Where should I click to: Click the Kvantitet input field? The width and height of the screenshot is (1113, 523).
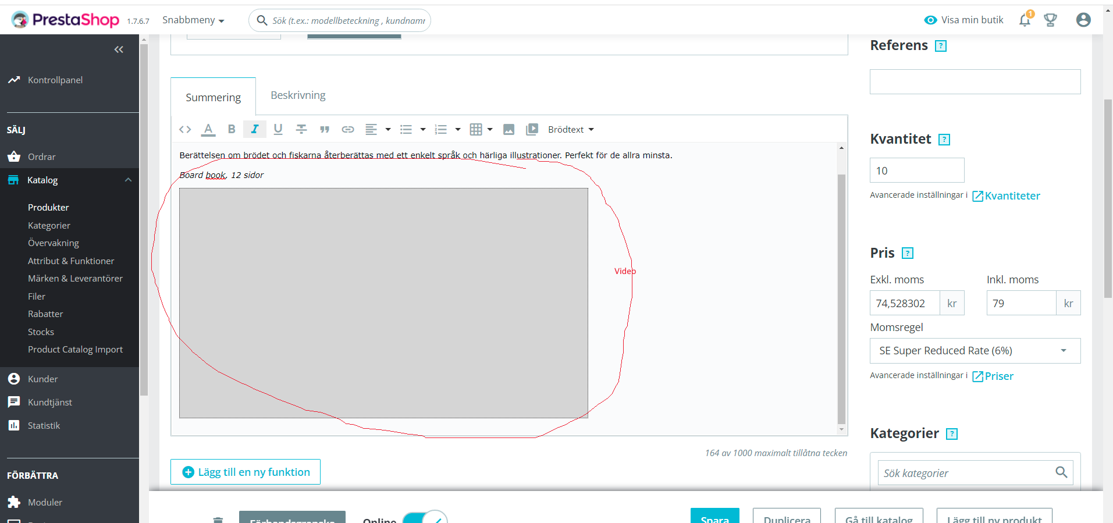click(x=917, y=170)
